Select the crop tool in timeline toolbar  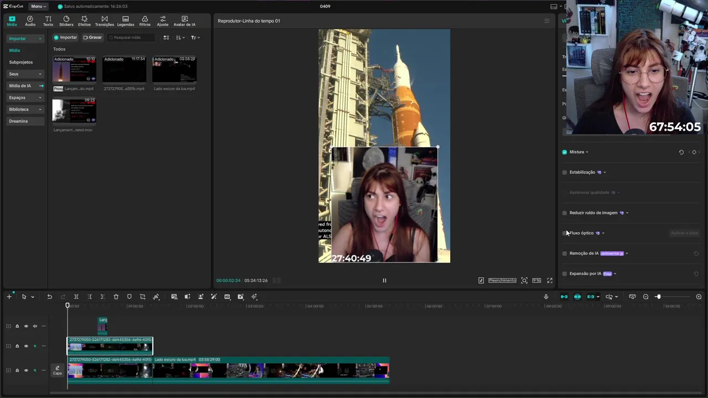pyautogui.click(x=143, y=297)
